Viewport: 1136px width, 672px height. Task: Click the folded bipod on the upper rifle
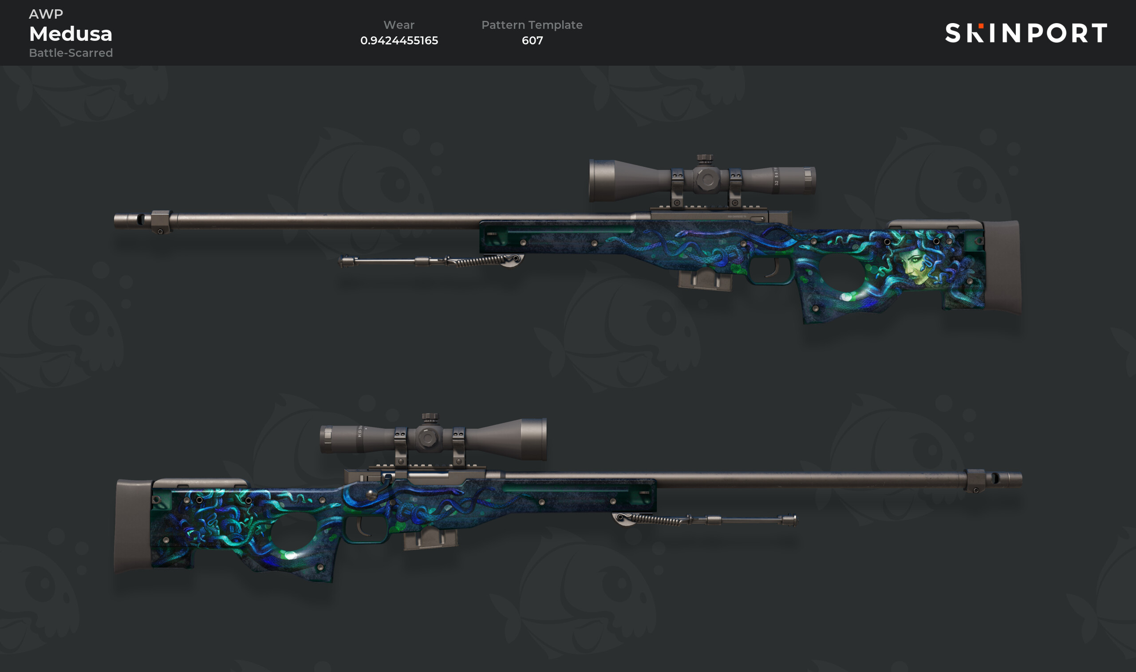[431, 261]
